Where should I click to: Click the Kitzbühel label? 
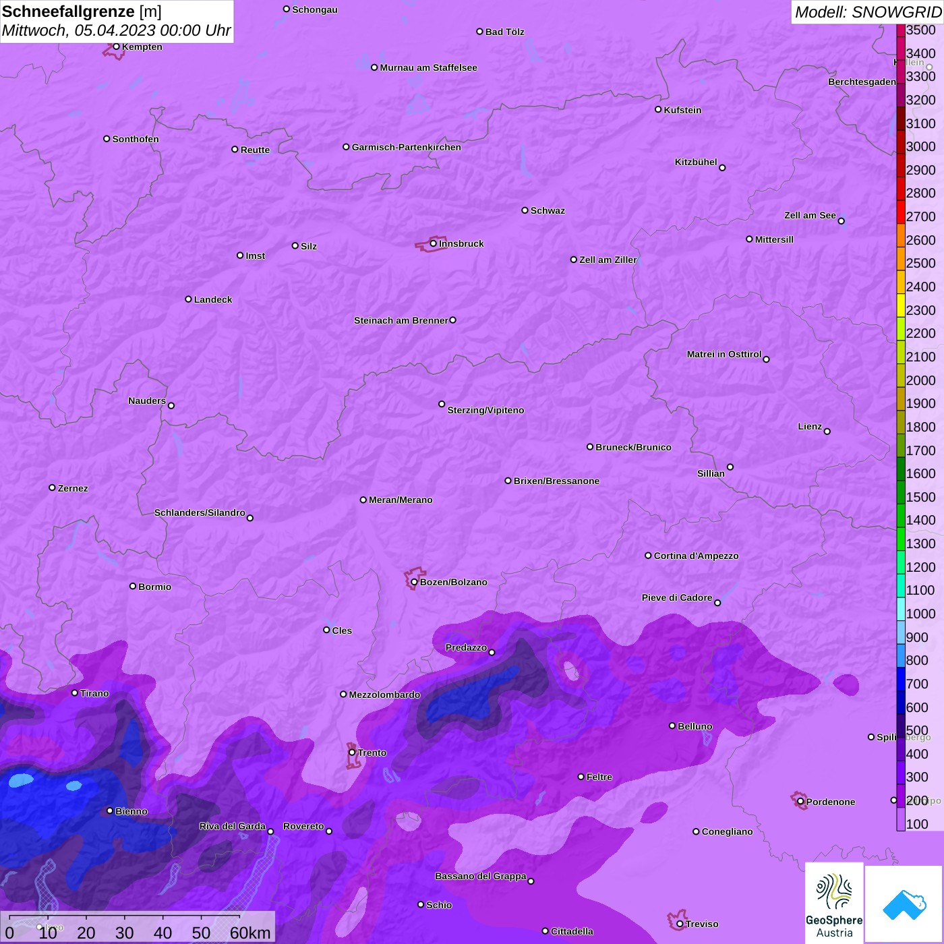696,162
